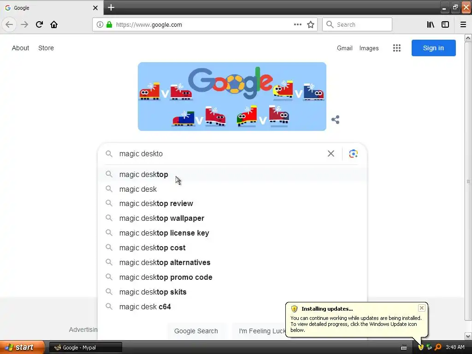Dismiss the Installing updates balloon
This screenshot has width=472, height=354.
coord(421,307)
